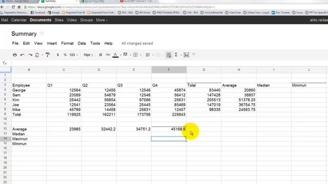Go to Calendar link
328x184 pixels.
(19, 20)
